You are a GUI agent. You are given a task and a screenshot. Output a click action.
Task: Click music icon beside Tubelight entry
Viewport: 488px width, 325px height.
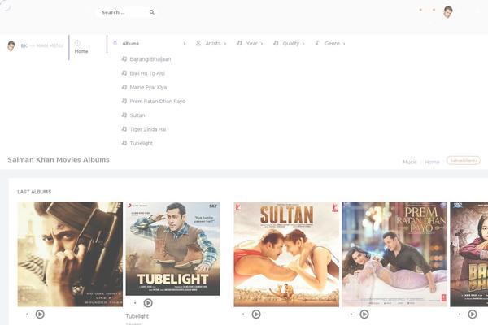124,142
